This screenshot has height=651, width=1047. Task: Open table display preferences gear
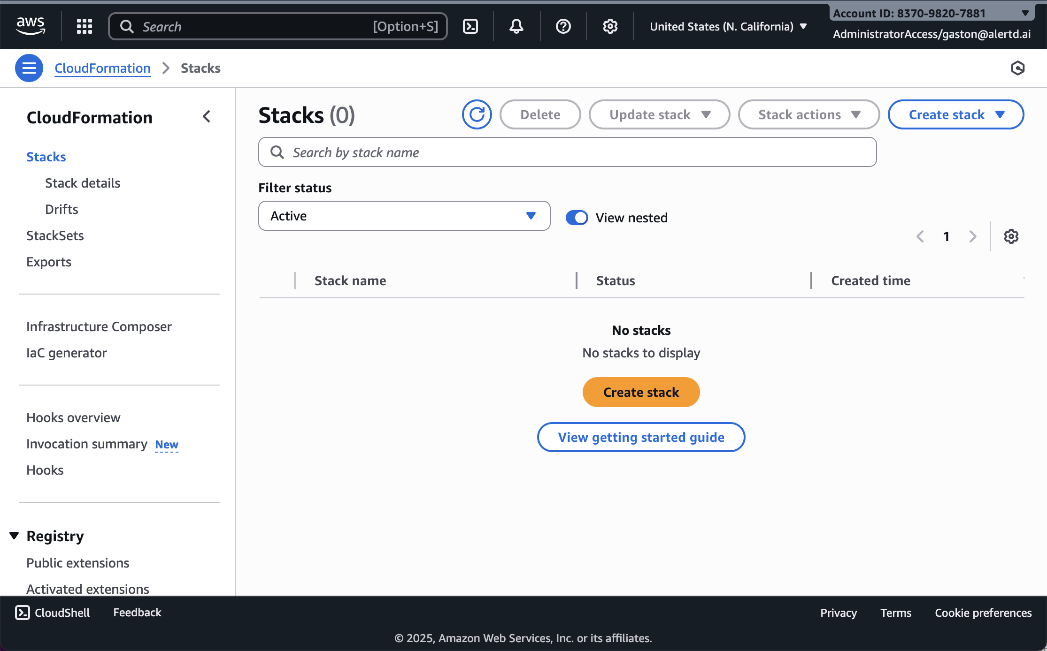1011,236
